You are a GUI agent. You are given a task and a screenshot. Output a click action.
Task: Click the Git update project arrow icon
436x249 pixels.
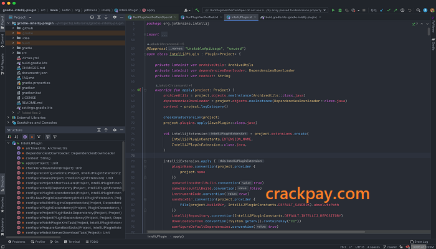click(x=381, y=11)
